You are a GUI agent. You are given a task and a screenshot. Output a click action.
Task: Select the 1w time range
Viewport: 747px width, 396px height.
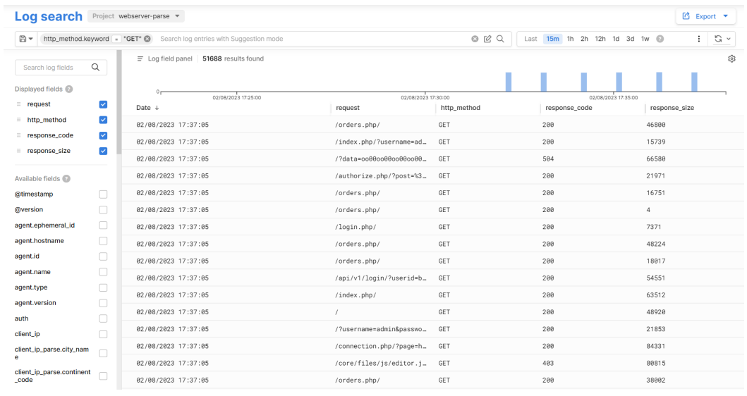tap(644, 39)
